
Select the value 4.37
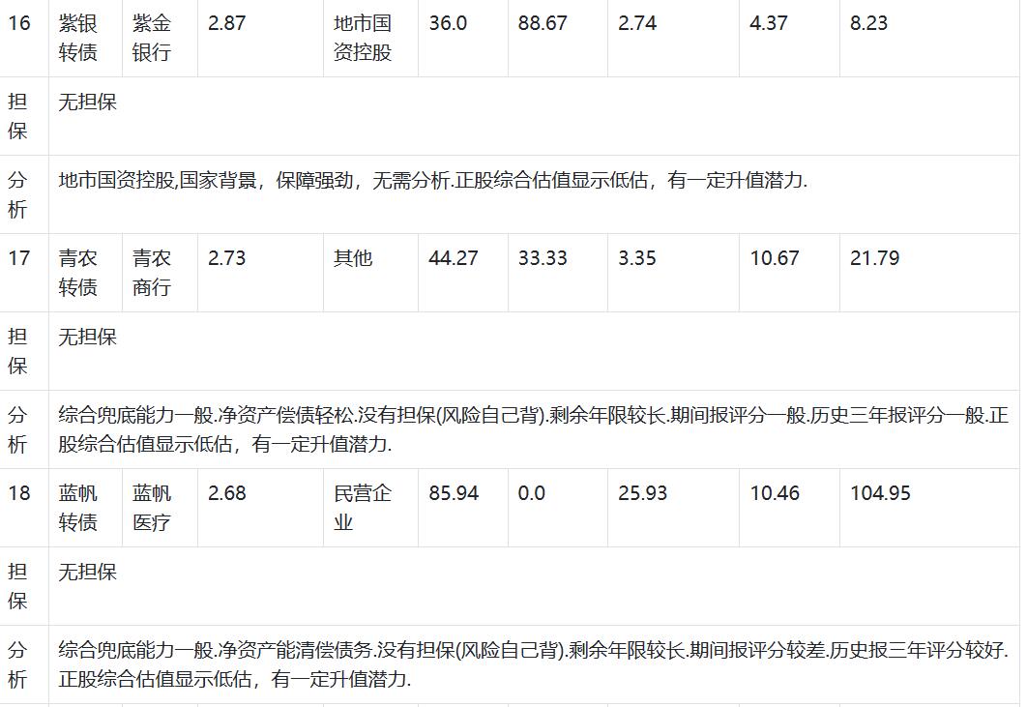tap(769, 23)
